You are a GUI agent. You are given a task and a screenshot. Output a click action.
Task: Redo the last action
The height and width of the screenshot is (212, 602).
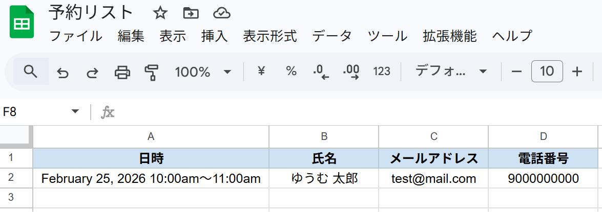[92, 72]
